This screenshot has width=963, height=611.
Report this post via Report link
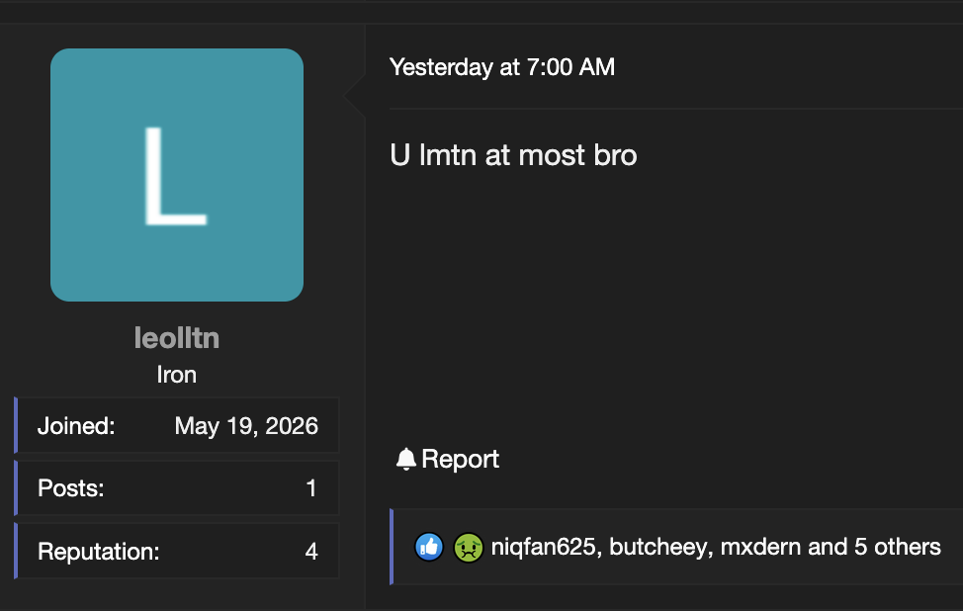click(x=460, y=460)
